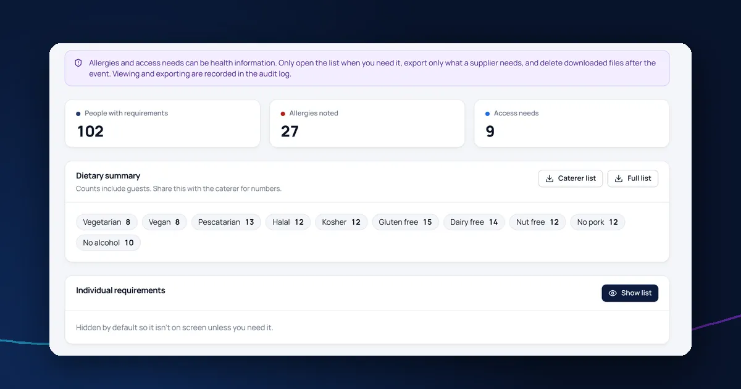Click the text 'Counts include guests. Share this with the caterer for numbers.'
Image resolution: width=741 pixels, height=389 pixels.
[x=178, y=189]
